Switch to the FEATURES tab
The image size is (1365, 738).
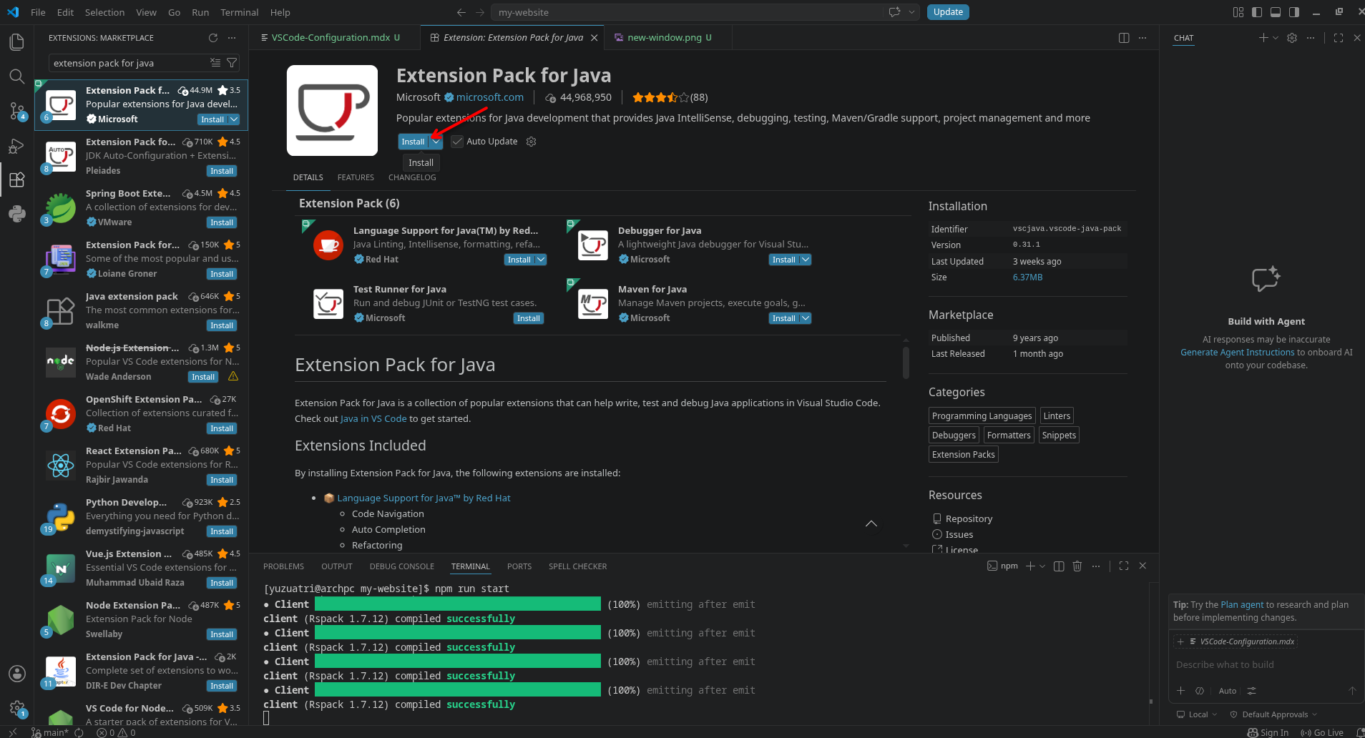(x=356, y=177)
